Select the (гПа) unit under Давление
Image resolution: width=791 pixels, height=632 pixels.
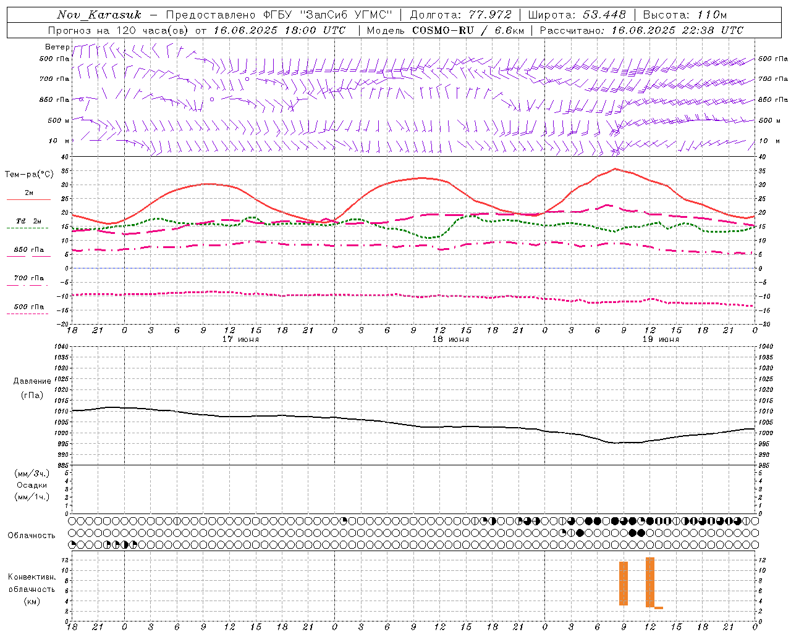[x=32, y=396]
